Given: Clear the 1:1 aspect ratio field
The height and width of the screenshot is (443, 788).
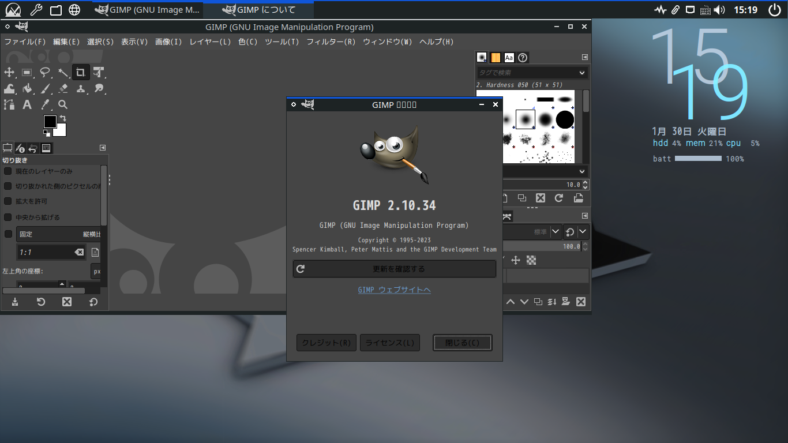Looking at the screenshot, I should (79, 252).
